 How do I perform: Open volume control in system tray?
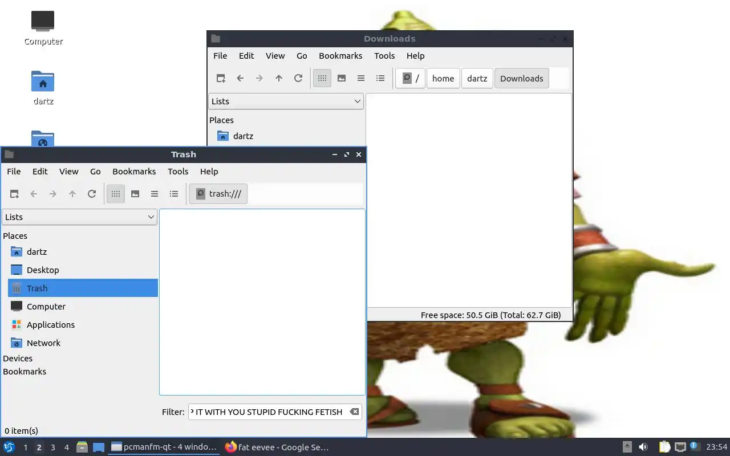(x=643, y=447)
